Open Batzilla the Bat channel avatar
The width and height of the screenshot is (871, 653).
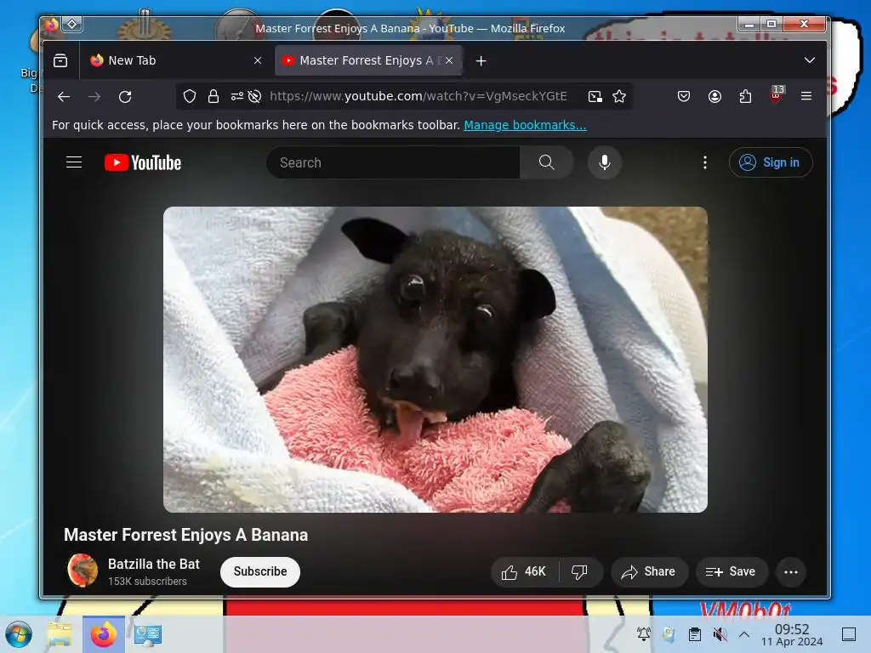pyautogui.click(x=83, y=571)
